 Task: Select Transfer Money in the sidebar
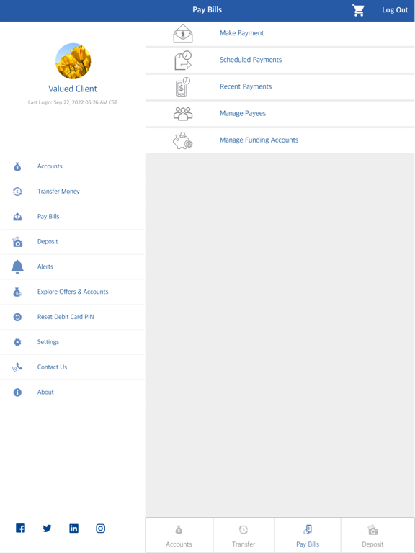pyautogui.click(x=73, y=192)
